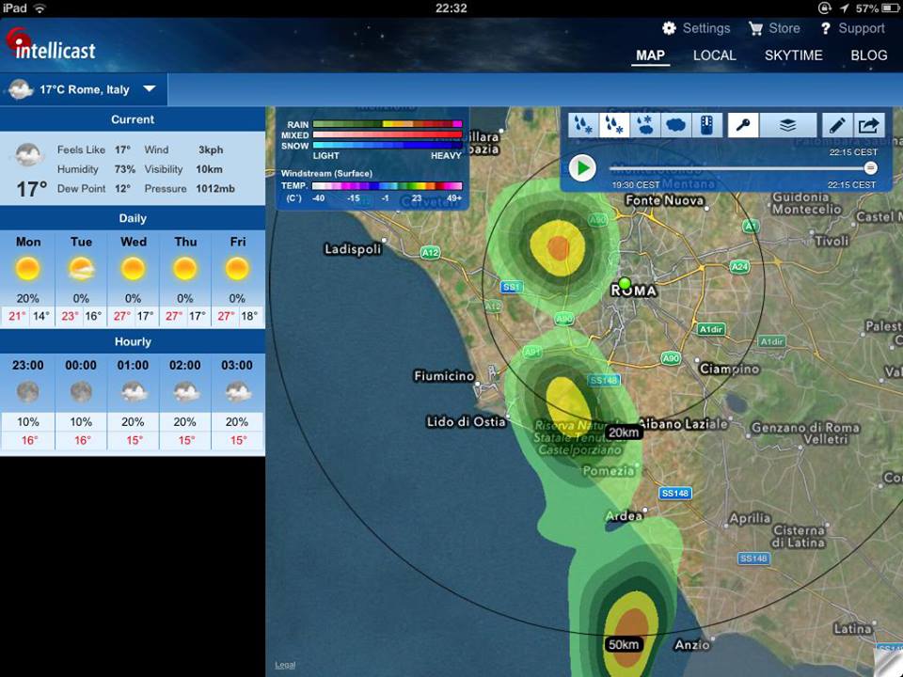903x677 pixels.
Task: Open Monday's sunny forecast icon
Action: tap(27, 269)
